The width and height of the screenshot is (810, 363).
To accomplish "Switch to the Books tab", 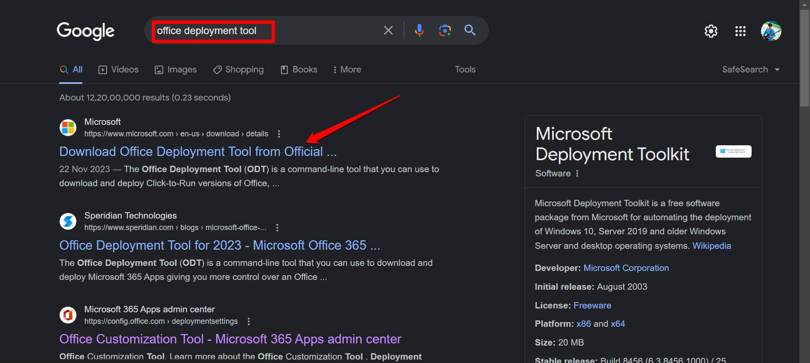I will point(299,69).
